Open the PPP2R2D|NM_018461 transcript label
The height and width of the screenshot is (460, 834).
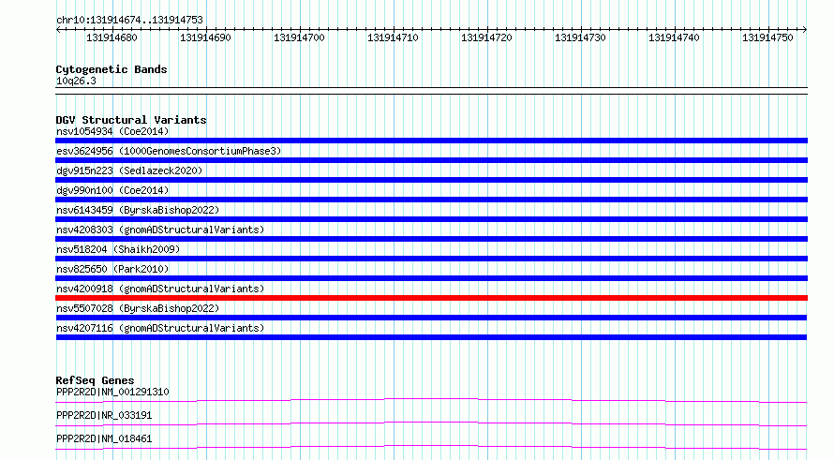tap(104, 438)
